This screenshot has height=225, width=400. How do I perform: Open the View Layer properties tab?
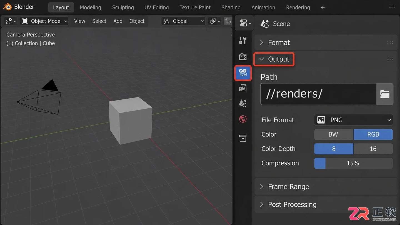[x=243, y=88]
